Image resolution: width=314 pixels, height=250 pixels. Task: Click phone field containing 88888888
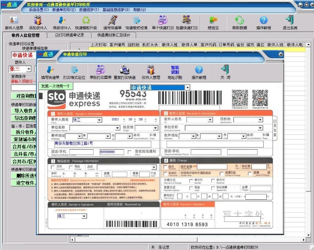tap(112, 152)
